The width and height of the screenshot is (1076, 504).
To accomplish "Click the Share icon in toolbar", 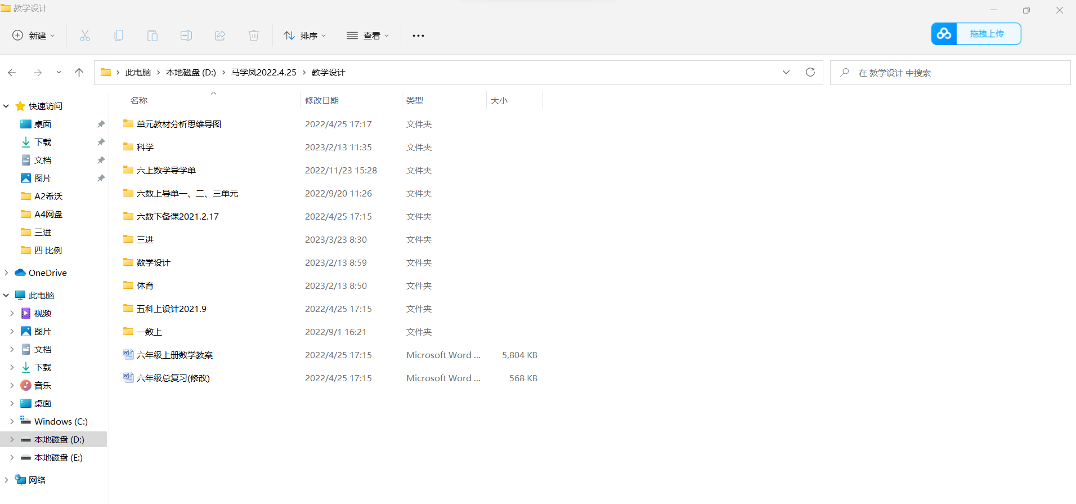I will pos(220,35).
